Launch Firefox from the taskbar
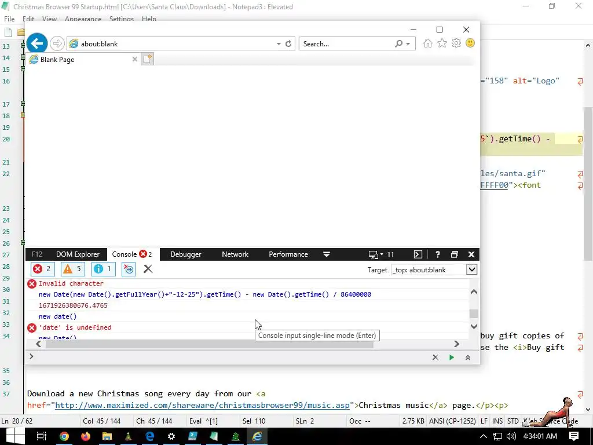The height and width of the screenshot is (445, 593). pos(86,436)
